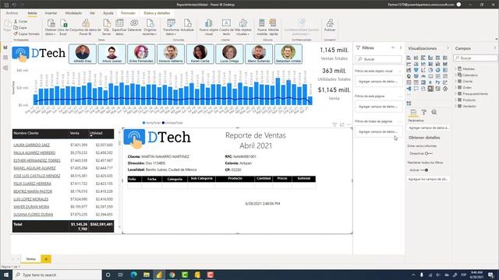Select the highlighted paginated report visual icon
499x280 pixels.
click(x=430, y=89)
